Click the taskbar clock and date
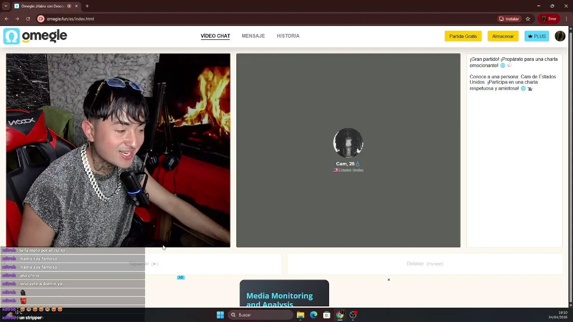This screenshot has width=573, height=322. pos(558,315)
